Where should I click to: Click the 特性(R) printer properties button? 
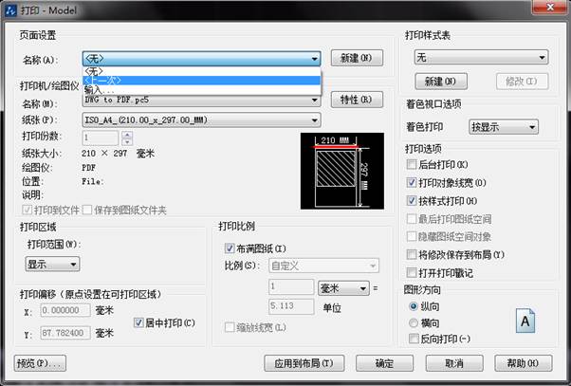[x=357, y=99]
